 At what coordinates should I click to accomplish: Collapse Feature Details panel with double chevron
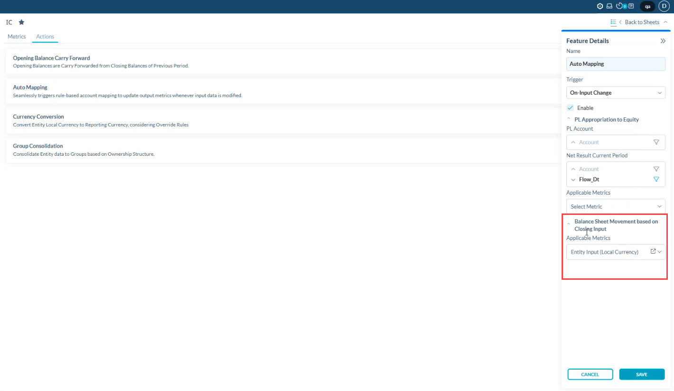pos(663,41)
